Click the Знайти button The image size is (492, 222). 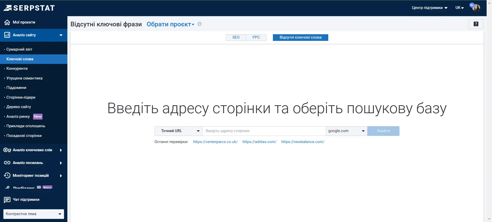[383, 131]
